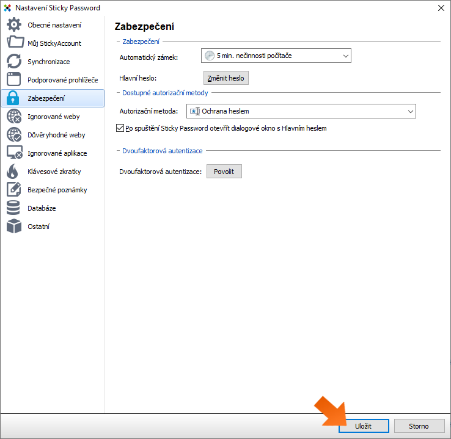
Task: Click the Automatický zámek: label
Action: (x=148, y=57)
